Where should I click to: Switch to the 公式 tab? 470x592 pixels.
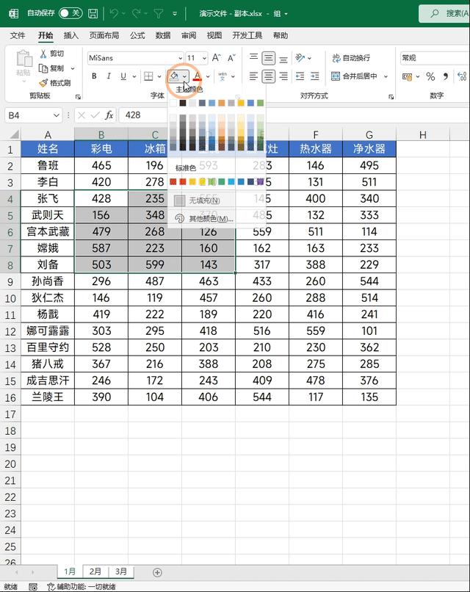click(x=137, y=35)
